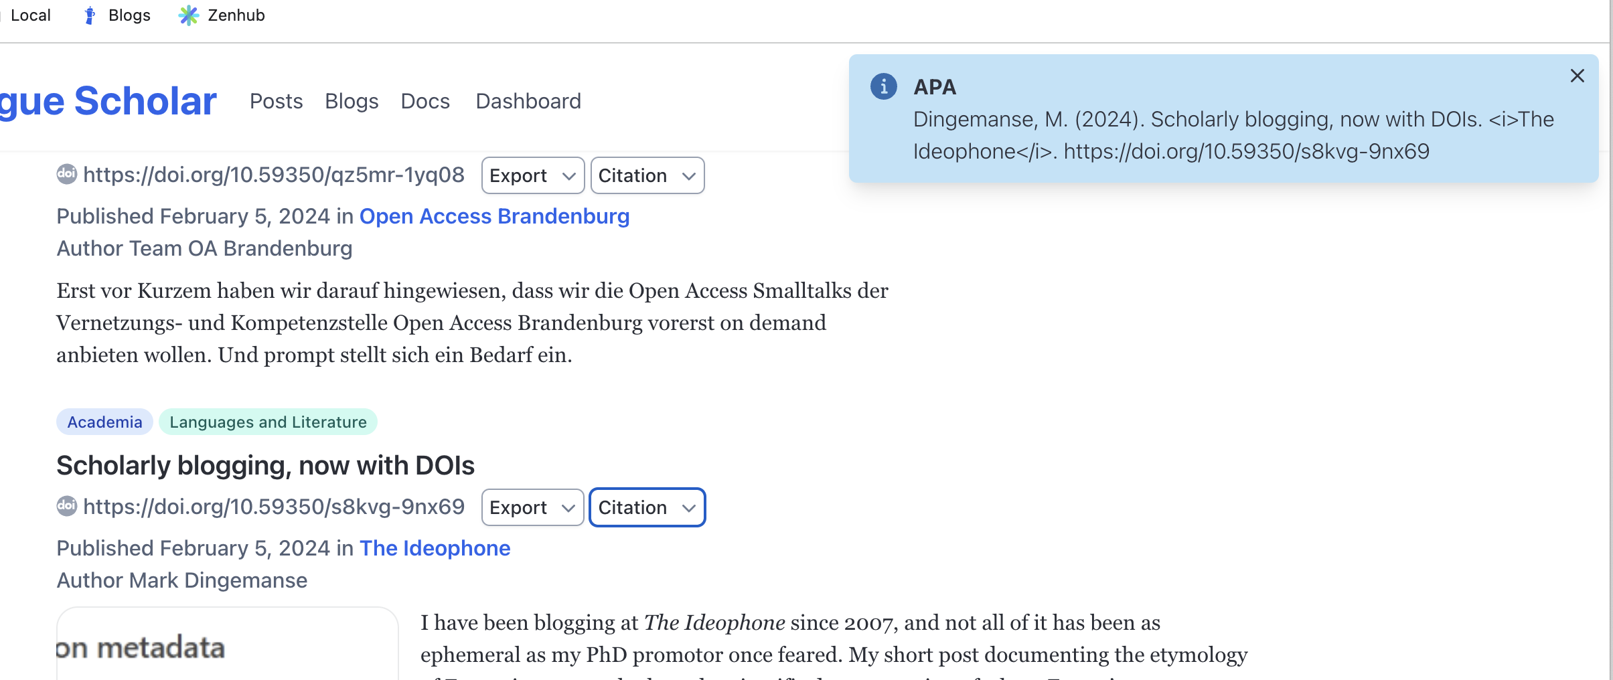Open Export dropdown for Open Access Brandenburg post
Screen dimensions: 1613x680
click(x=532, y=175)
